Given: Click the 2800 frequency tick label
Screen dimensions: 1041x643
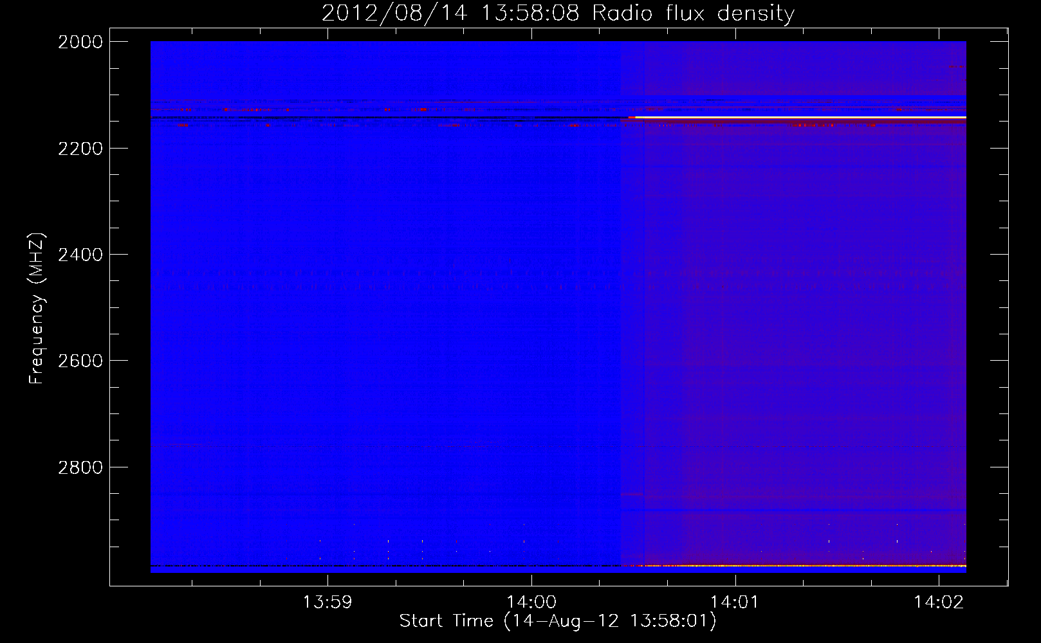Looking at the screenshot, I should tap(80, 467).
